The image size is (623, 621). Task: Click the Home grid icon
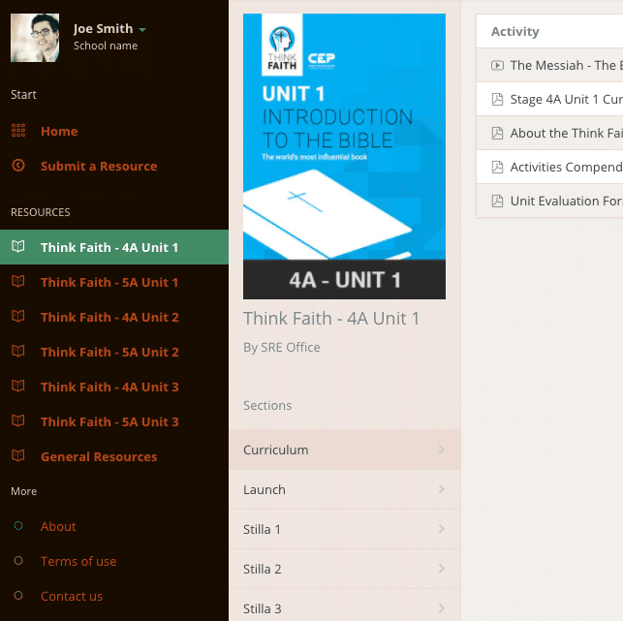(x=18, y=131)
